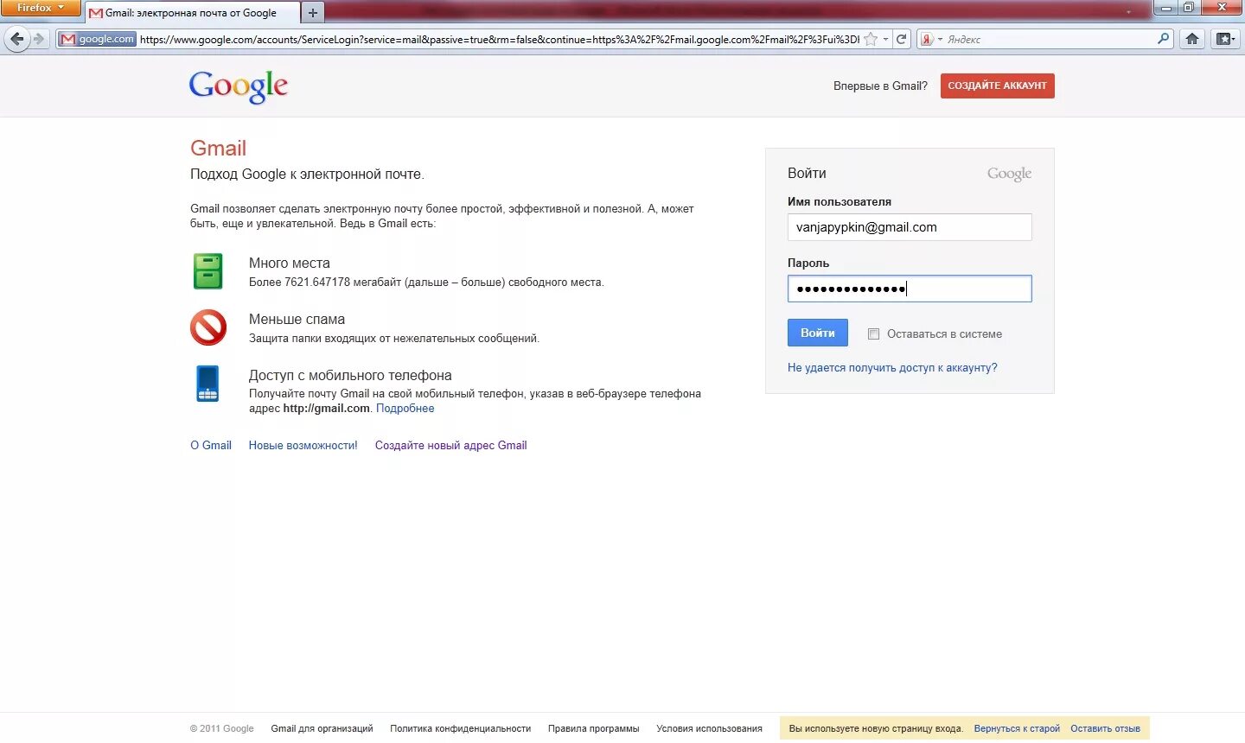Click the blue 'Войти' sign-in button
Screen dimensions: 1245x743
[818, 333]
